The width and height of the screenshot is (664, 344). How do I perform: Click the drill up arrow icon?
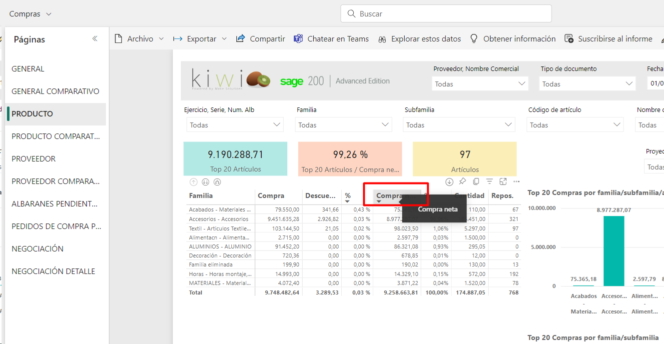click(x=194, y=182)
